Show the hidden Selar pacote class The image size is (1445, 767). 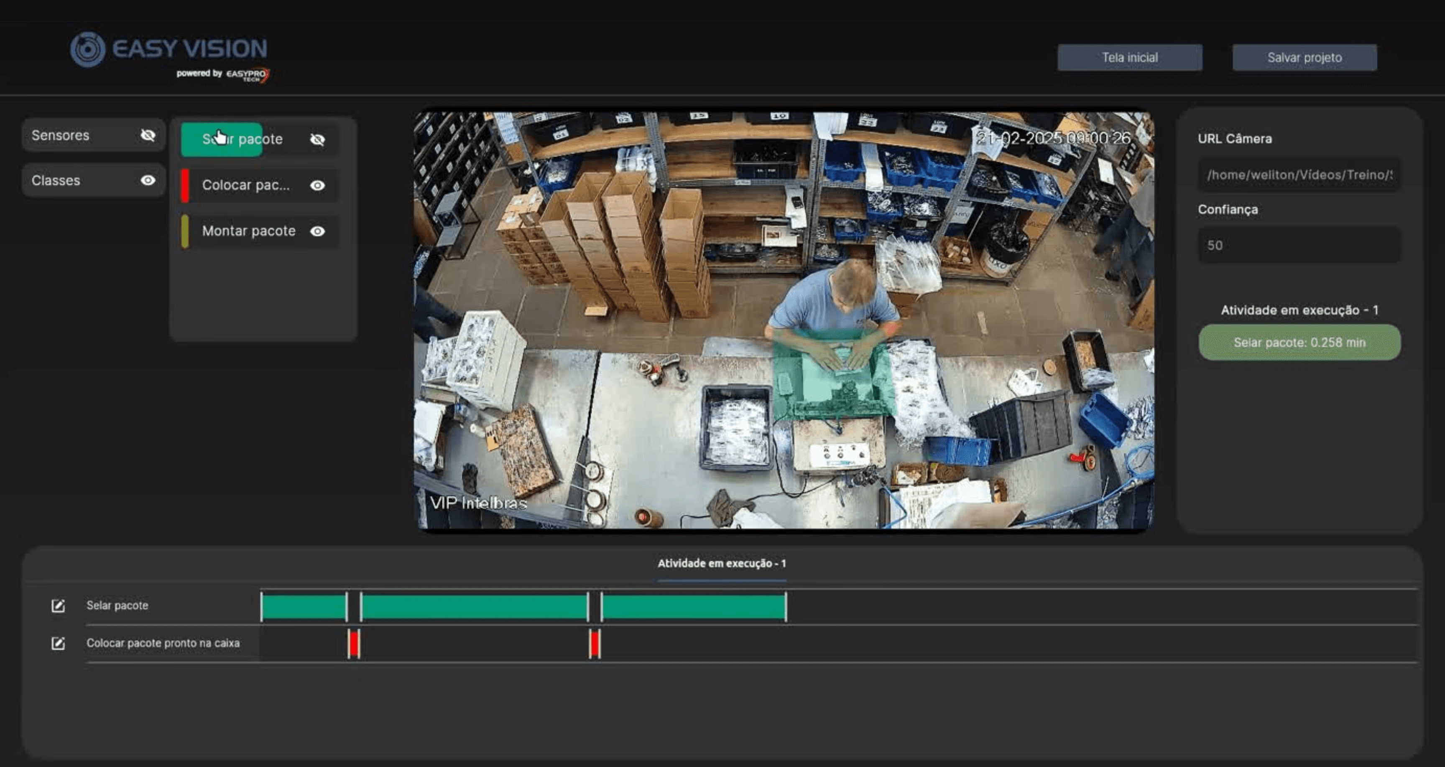coord(317,140)
